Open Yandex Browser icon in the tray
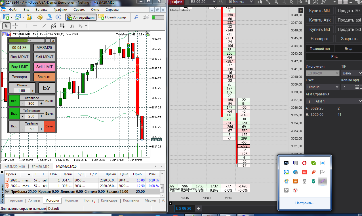The height and width of the screenshot is (216, 362). [295, 190]
